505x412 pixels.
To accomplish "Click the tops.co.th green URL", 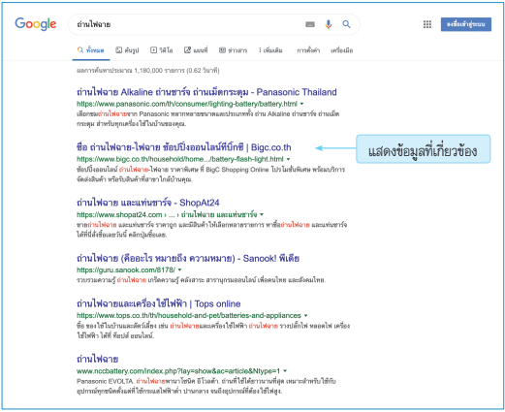I will coord(189,315).
